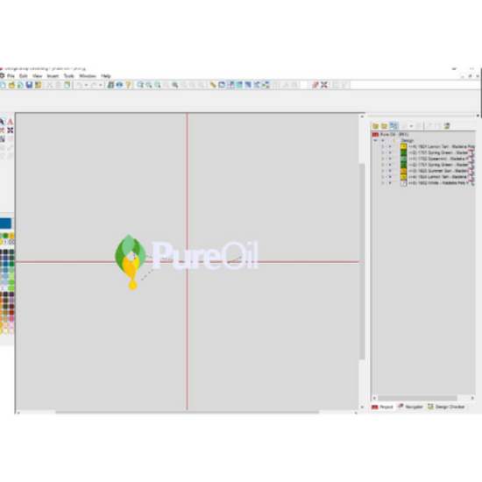Switch to the Navigator tab

pos(410,407)
